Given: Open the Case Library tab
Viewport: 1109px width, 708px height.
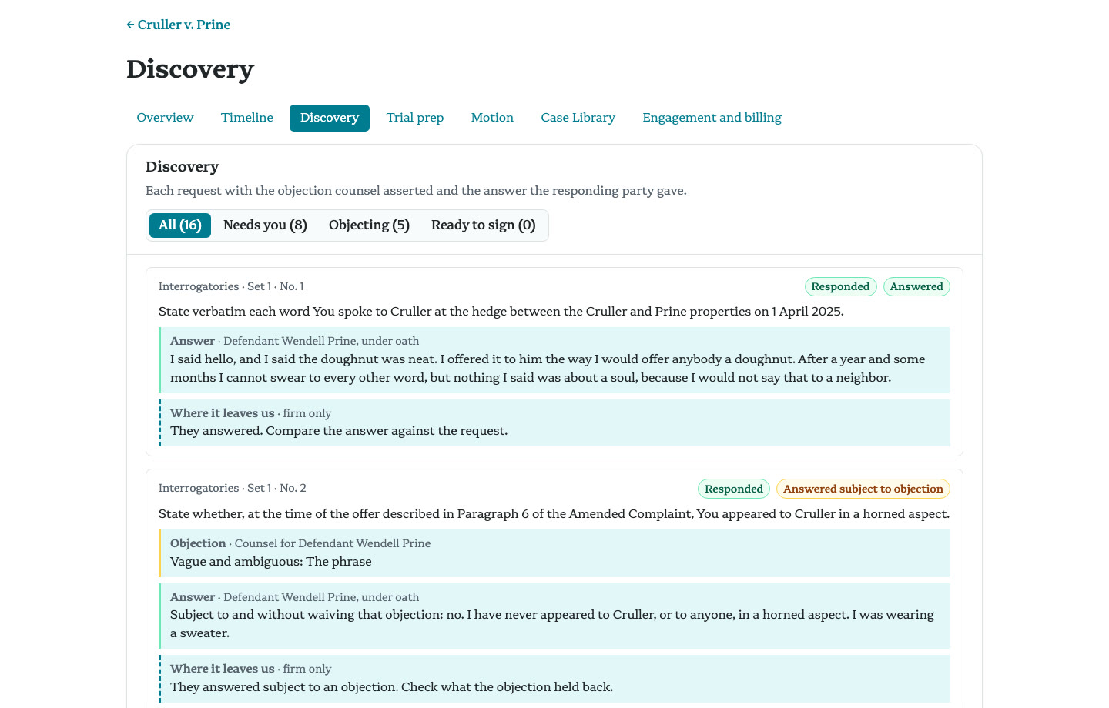Looking at the screenshot, I should click(578, 118).
